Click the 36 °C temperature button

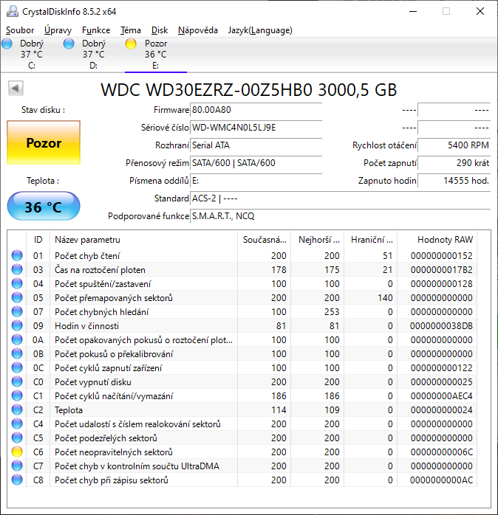pyautogui.click(x=44, y=207)
